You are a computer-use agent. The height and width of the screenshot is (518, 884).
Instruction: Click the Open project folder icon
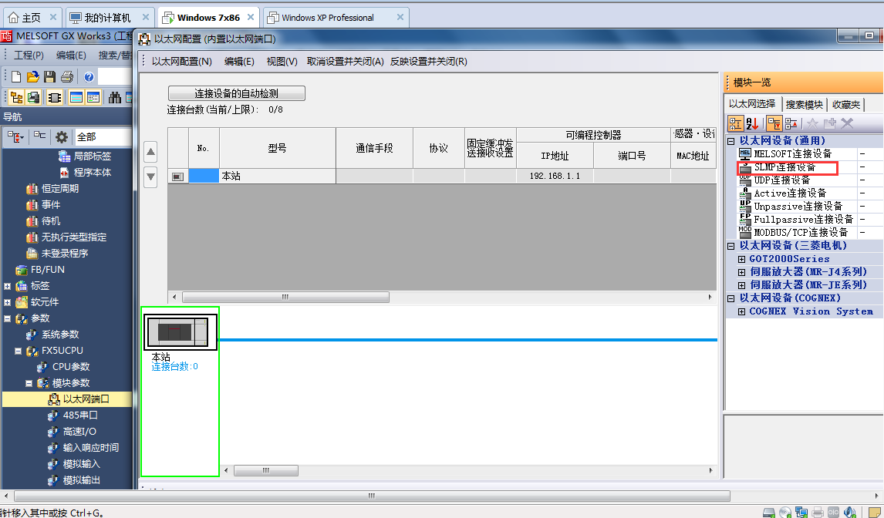[x=32, y=76]
